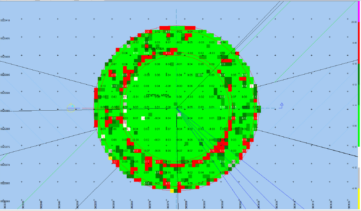Select the red segment of the color legend
361x211 pixels.
pyautogui.click(x=359, y=42)
